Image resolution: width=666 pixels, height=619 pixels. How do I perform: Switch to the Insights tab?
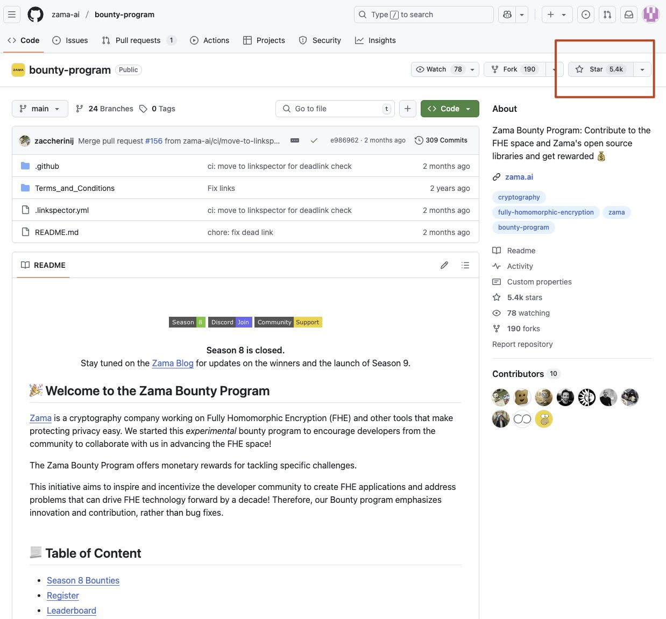coord(375,40)
